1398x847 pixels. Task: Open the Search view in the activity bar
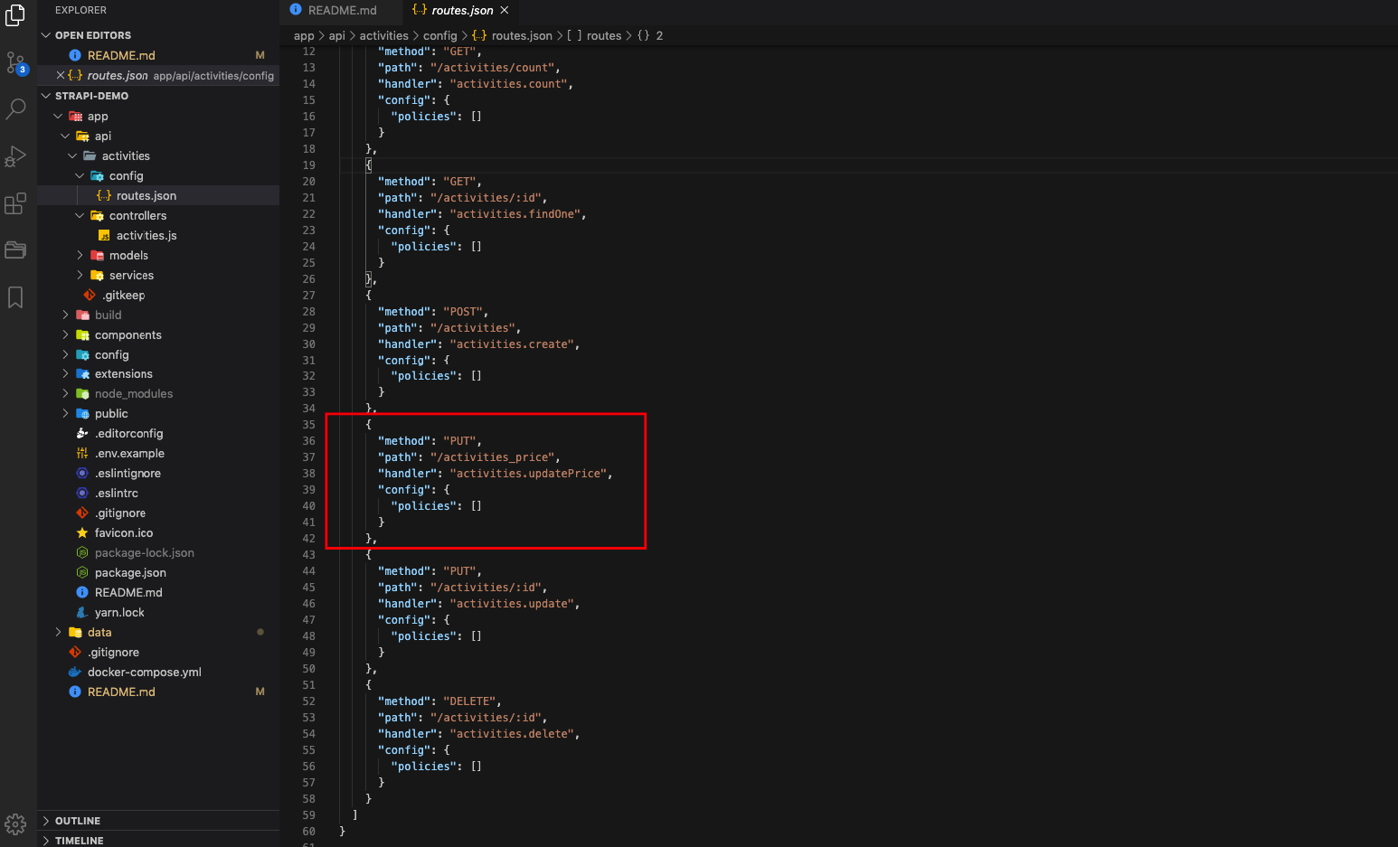click(14, 108)
